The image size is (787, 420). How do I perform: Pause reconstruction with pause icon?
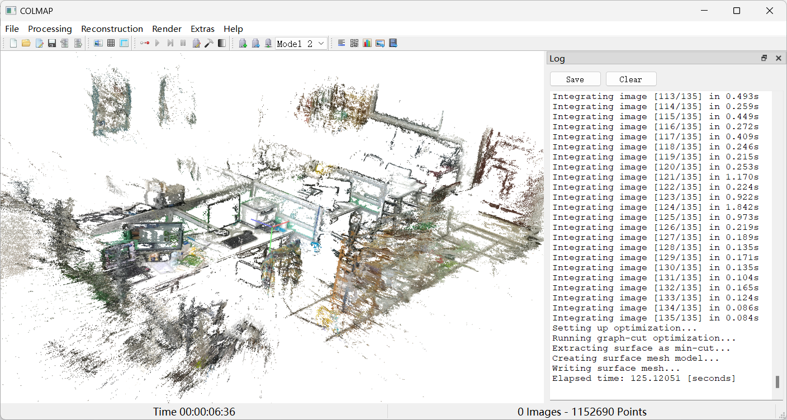click(183, 43)
